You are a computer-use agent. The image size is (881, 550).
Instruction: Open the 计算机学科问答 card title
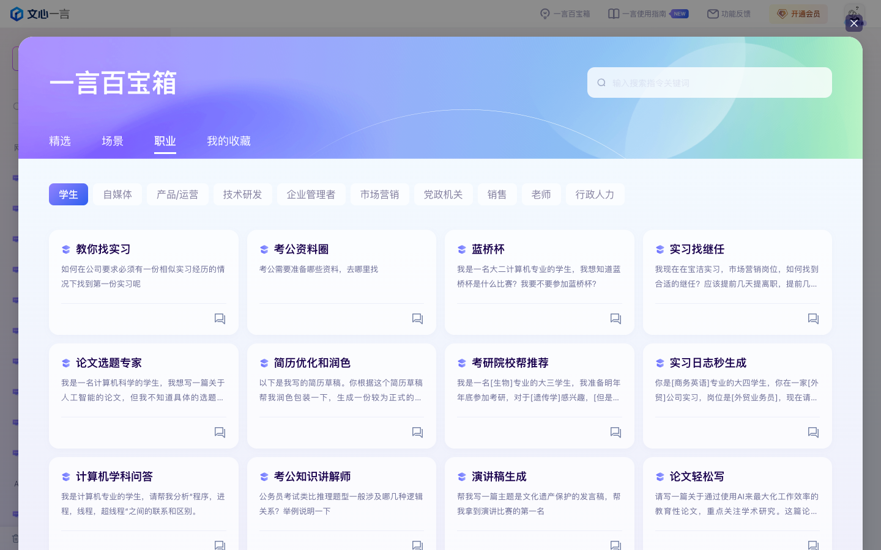(114, 477)
